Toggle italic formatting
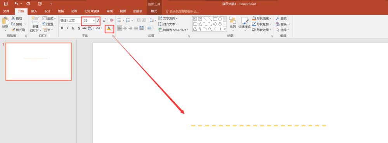The height and width of the screenshot is (143, 388). click(68, 28)
